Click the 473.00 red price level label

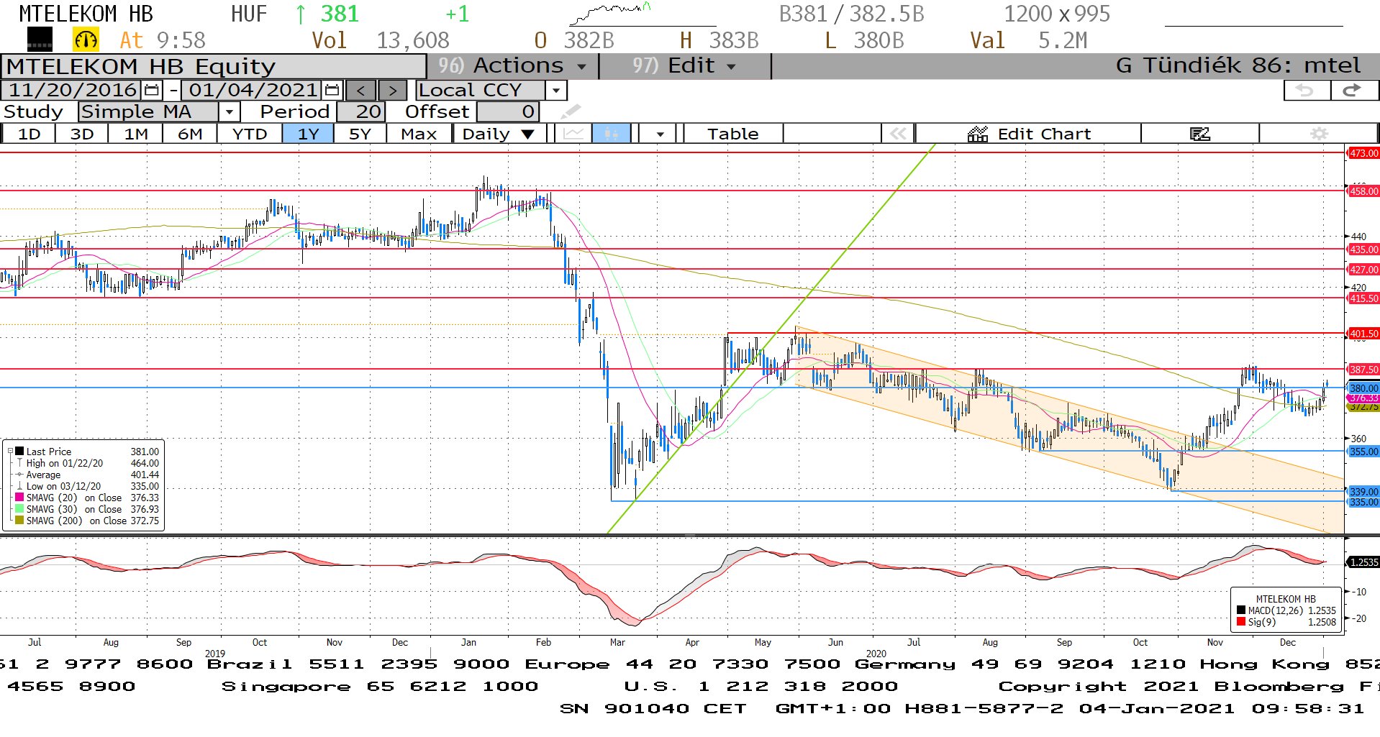coord(1363,153)
